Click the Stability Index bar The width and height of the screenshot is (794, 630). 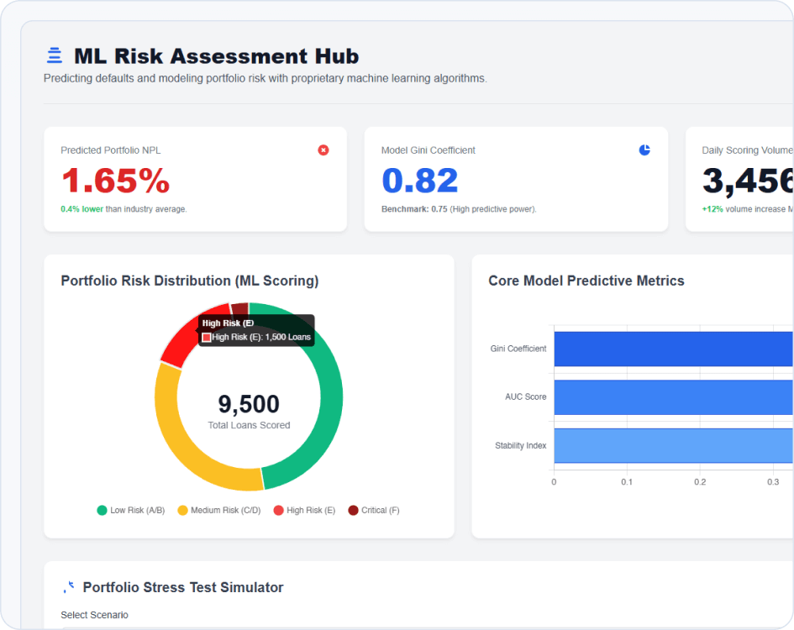tap(672, 445)
